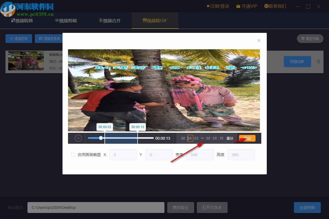Switch to the 视频剪辑 tab
Screen dimensions: 329x219
point(66,21)
